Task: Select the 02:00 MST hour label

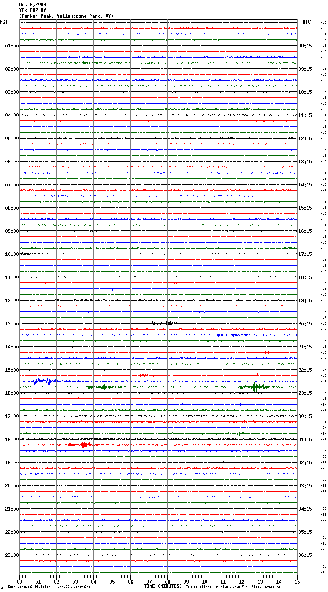Action: click(12, 69)
